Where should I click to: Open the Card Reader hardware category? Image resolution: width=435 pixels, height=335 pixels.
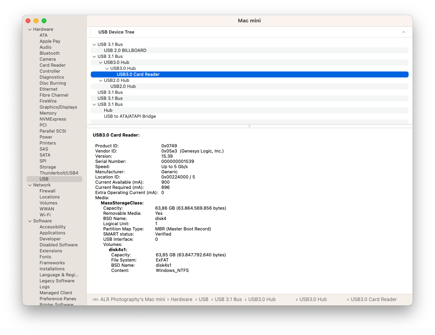coord(52,65)
